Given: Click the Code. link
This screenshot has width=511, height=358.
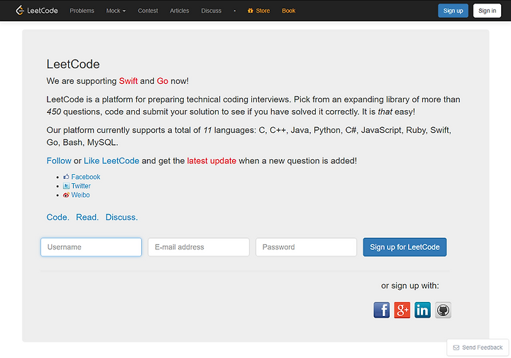Looking at the screenshot, I should coord(57,217).
